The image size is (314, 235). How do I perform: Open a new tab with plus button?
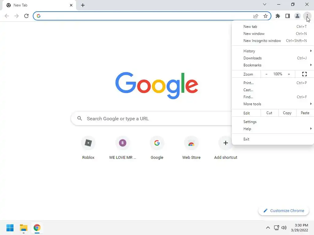pyautogui.click(x=83, y=5)
